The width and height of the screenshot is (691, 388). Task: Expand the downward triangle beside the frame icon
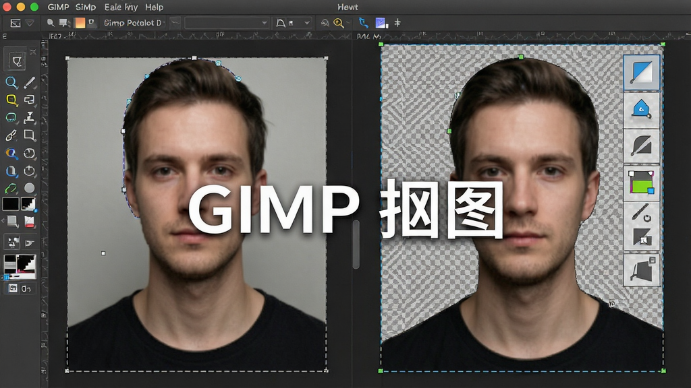pyautogui.click(x=30, y=23)
